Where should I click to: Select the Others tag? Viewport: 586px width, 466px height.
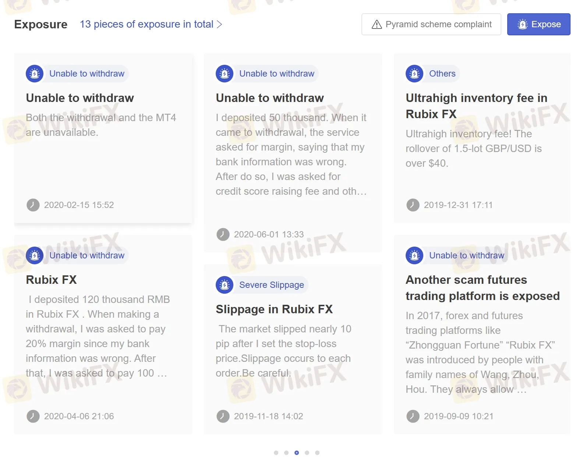[x=442, y=74]
